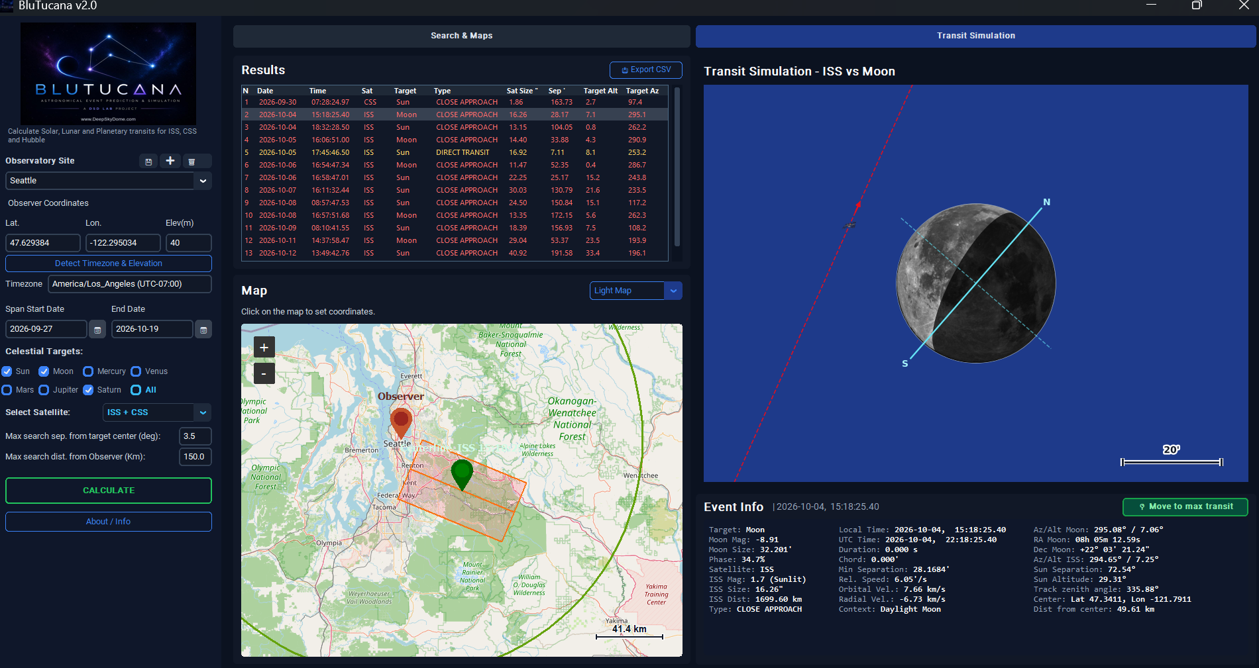The width and height of the screenshot is (1259, 668).
Task: Click the Lon. coordinate input field
Action: 123,243
